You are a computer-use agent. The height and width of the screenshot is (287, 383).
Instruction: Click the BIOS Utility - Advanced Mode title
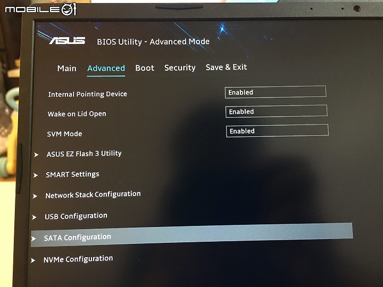pyautogui.click(x=153, y=42)
